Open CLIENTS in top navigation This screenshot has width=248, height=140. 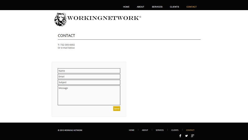pyautogui.click(x=174, y=7)
